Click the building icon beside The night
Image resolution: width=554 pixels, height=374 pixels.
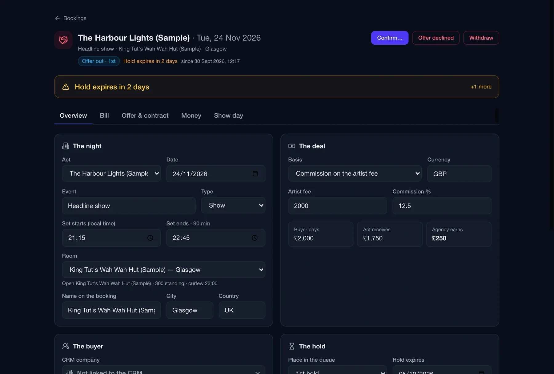[x=66, y=146]
